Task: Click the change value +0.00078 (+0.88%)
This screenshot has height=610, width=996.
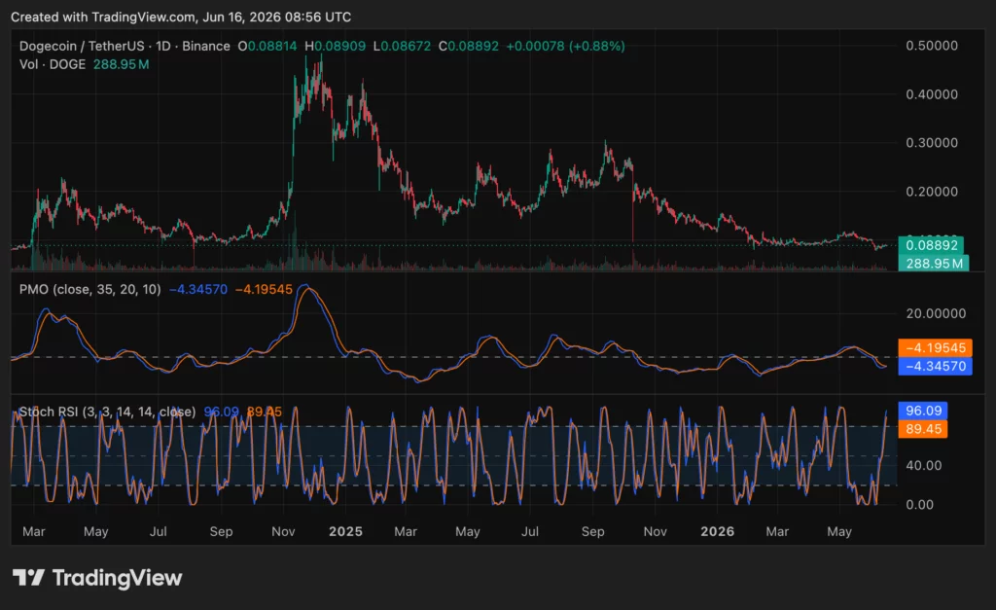Action: click(565, 47)
